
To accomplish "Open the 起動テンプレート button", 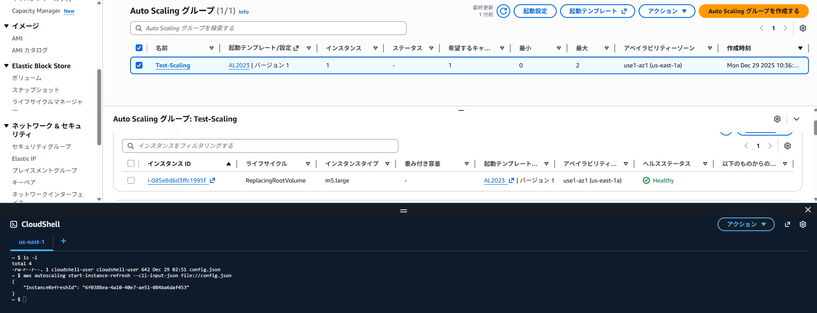I will [597, 11].
